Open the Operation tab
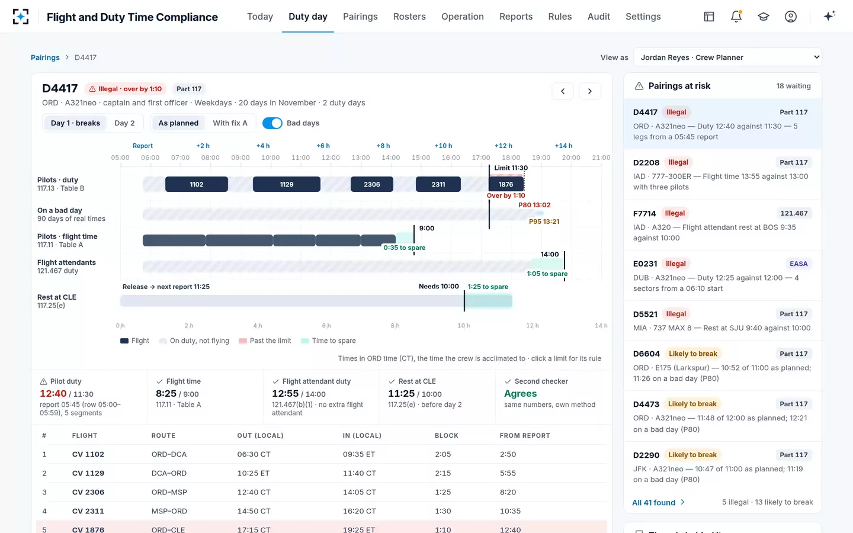Screen dimensions: 853x533 (463, 17)
